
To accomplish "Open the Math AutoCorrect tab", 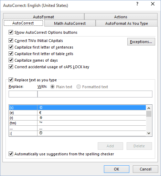I will coord(70,23).
